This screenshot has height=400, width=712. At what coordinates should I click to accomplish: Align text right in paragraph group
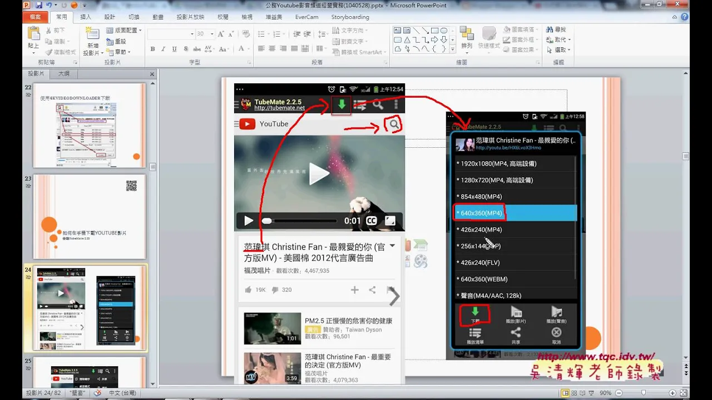coord(283,49)
